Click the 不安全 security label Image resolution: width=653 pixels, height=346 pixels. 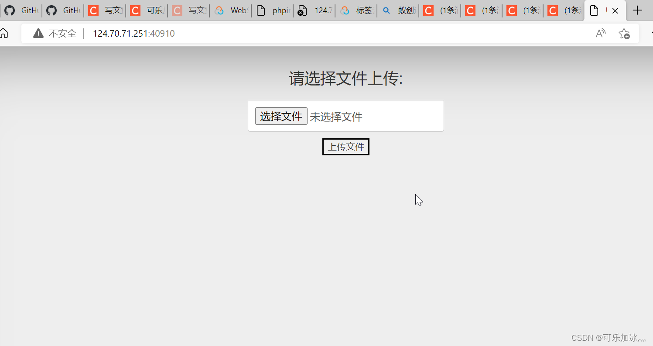[x=62, y=34]
